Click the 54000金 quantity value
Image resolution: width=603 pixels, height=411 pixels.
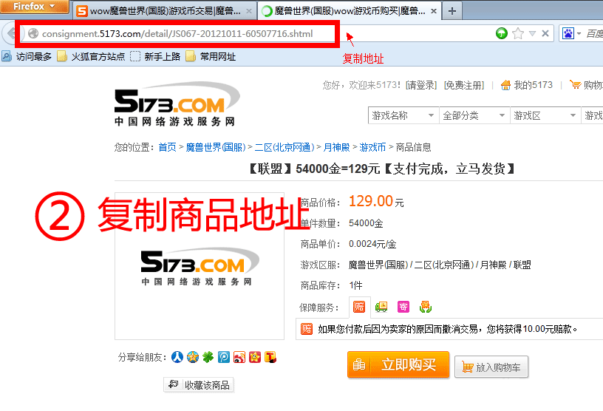tap(366, 223)
